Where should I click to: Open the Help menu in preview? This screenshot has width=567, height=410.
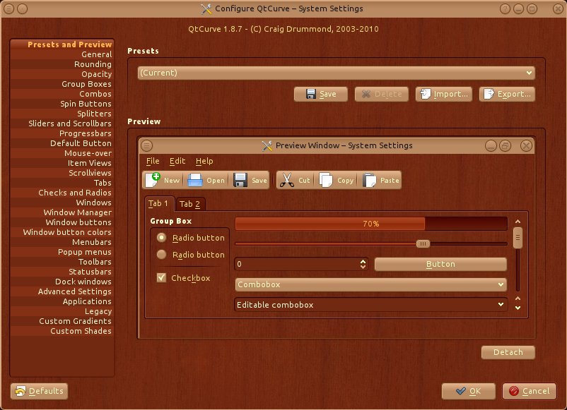(x=204, y=161)
